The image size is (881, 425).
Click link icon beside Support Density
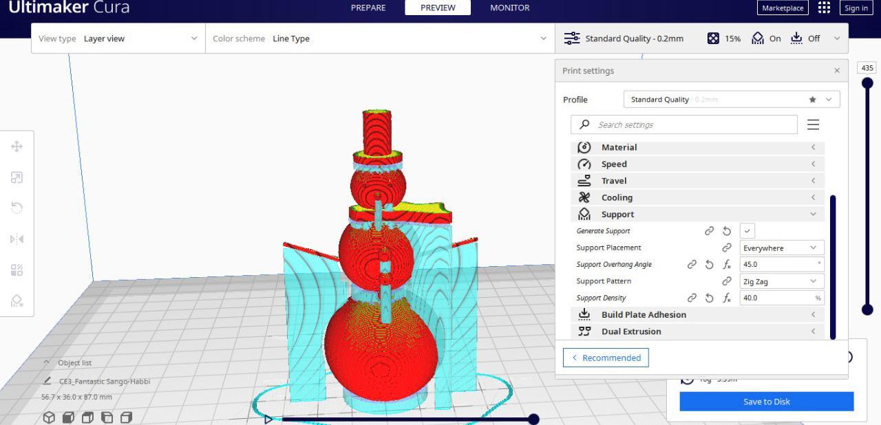tap(692, 298)
